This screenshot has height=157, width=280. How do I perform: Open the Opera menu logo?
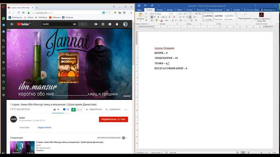3,7
